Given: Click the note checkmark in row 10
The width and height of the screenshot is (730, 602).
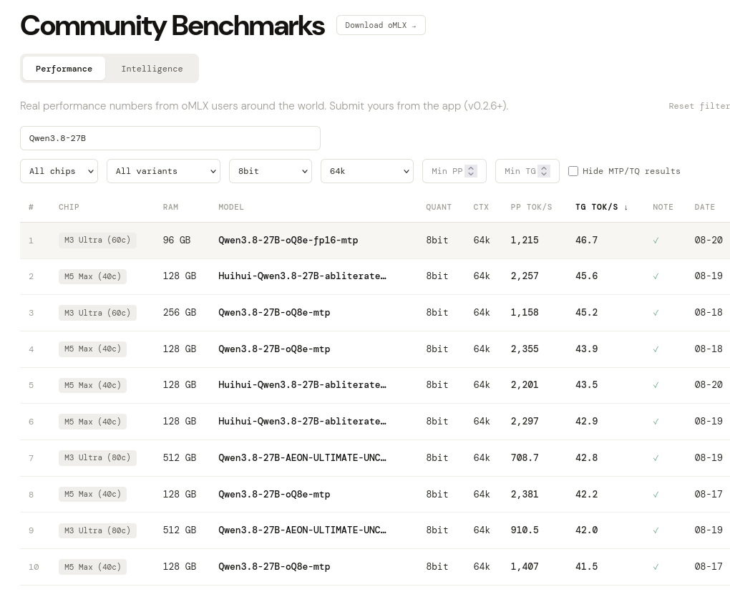Looking at the screenshot, I should click(x=656, y=567).
